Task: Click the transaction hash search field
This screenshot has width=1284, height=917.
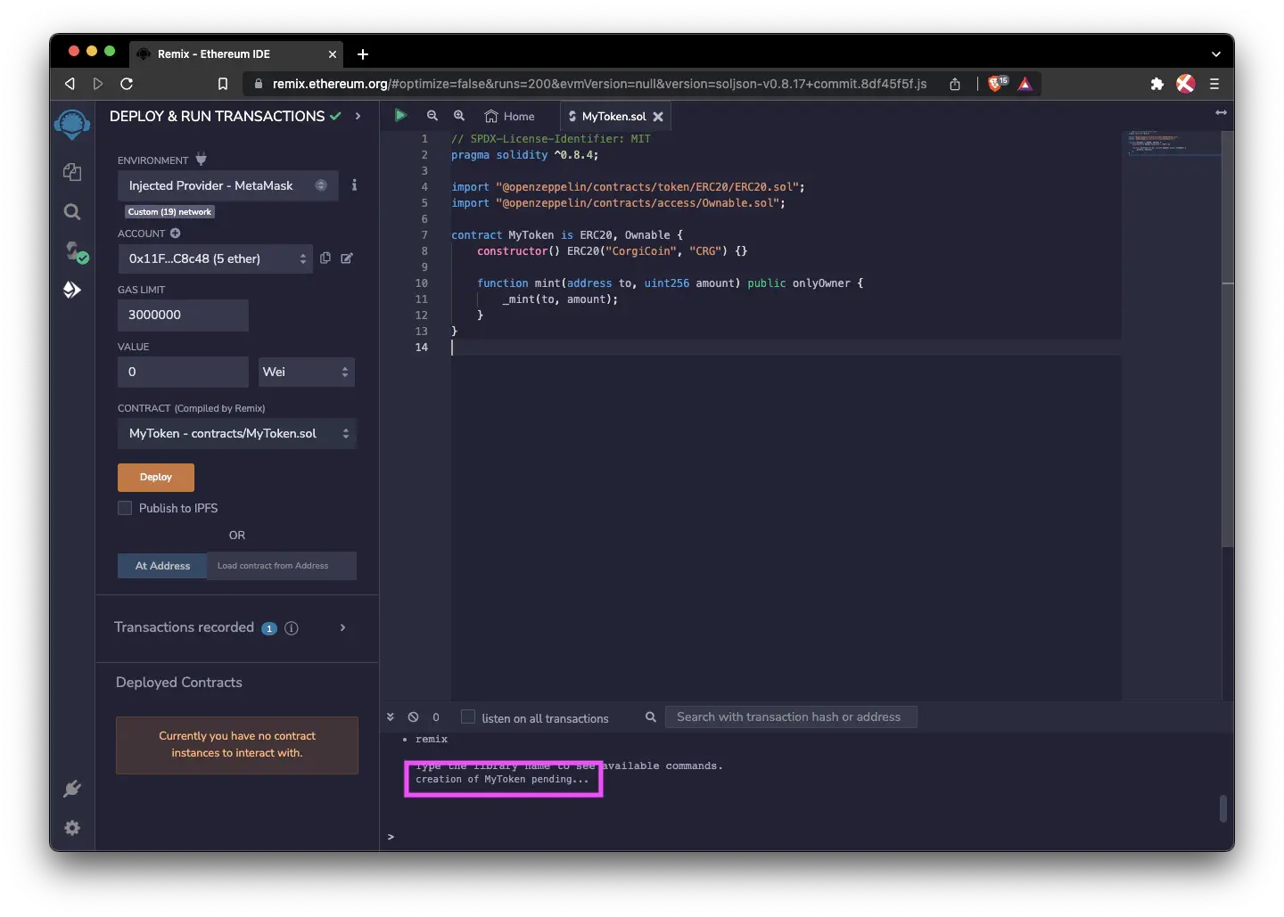Action: tap(791, 716)
